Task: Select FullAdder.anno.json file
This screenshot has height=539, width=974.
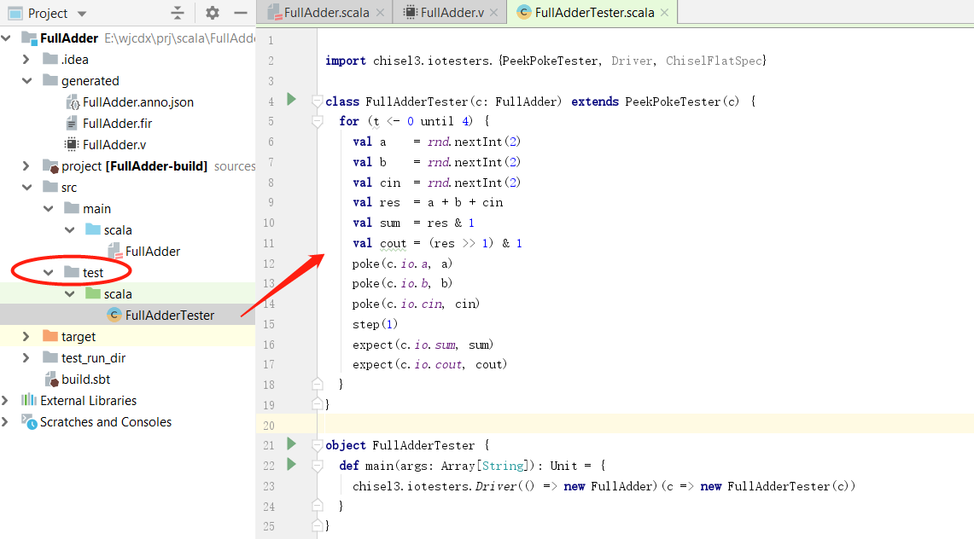Action: [x=138, y=102]
